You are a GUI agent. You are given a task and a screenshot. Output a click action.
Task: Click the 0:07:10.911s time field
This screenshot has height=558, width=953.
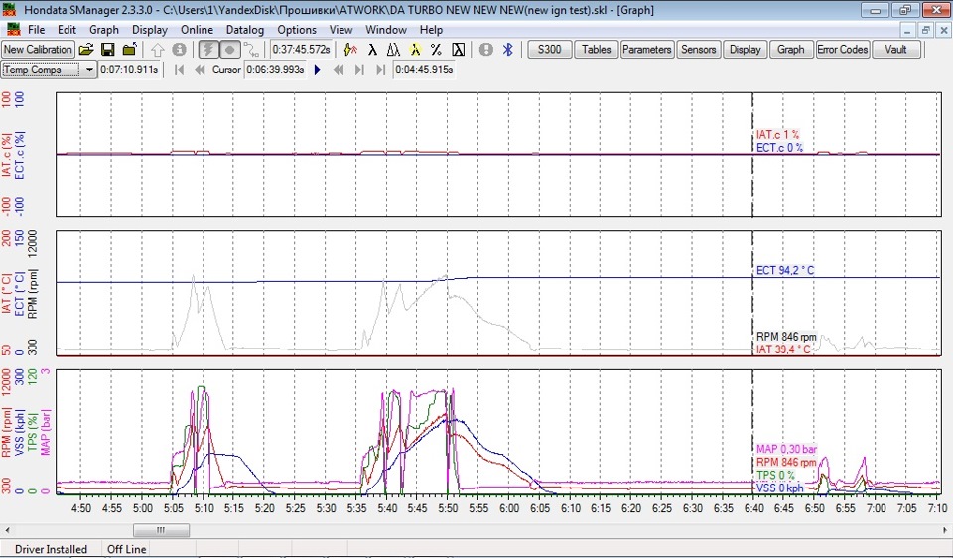coord(129,70)
